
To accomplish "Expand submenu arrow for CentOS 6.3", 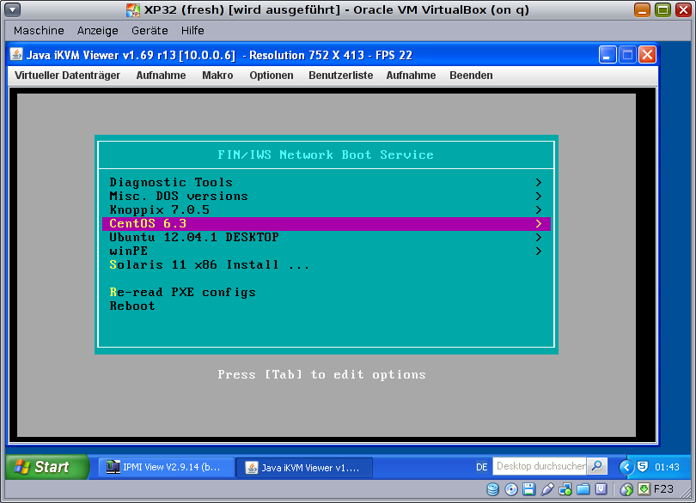I will tap(539, 223).
